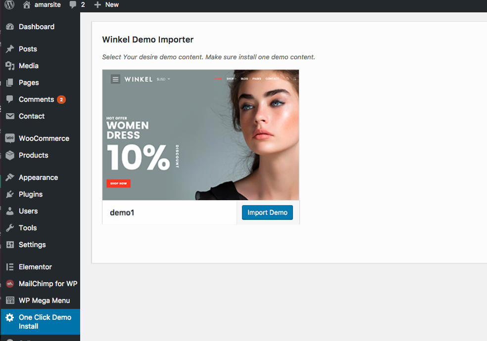The width and height of the screenshot is (487, 341).
Task: Open MailChimp for WP menu
Action: pos(48,284)
